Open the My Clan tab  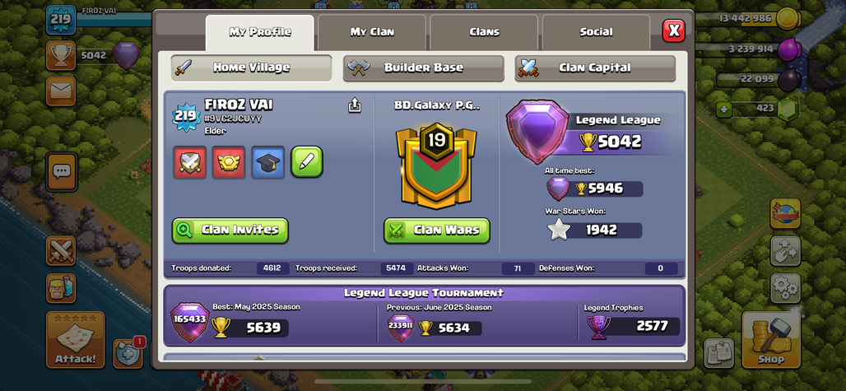(x=372, y=32)
